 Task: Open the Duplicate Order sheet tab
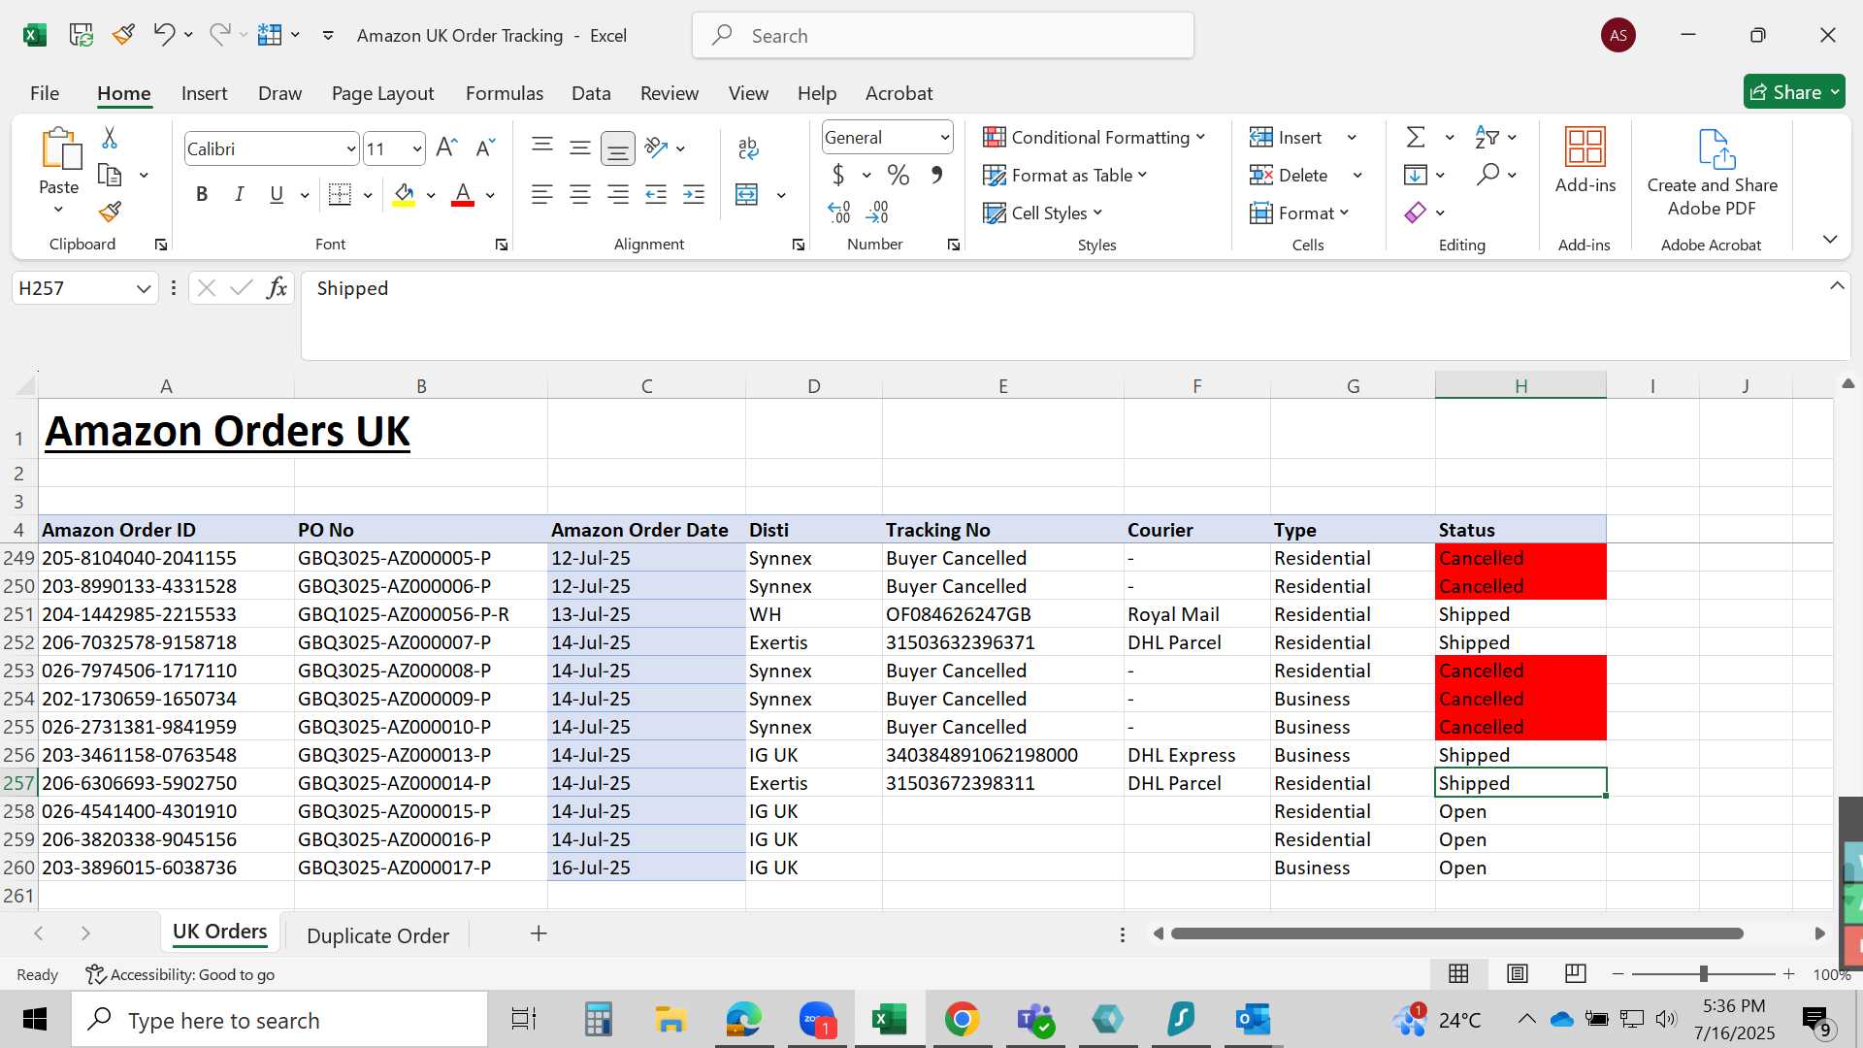377,935
